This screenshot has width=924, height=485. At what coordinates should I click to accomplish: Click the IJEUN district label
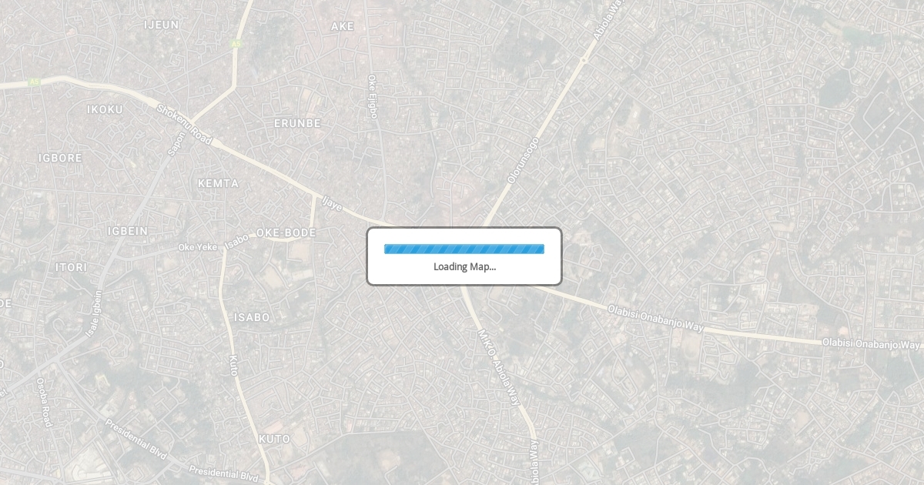point(162,25)
